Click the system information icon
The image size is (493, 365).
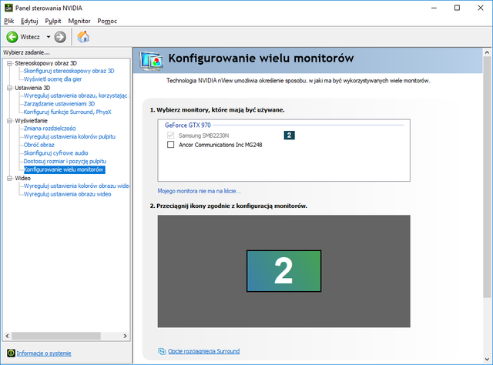pyautogui.click(x=11, y=353)
